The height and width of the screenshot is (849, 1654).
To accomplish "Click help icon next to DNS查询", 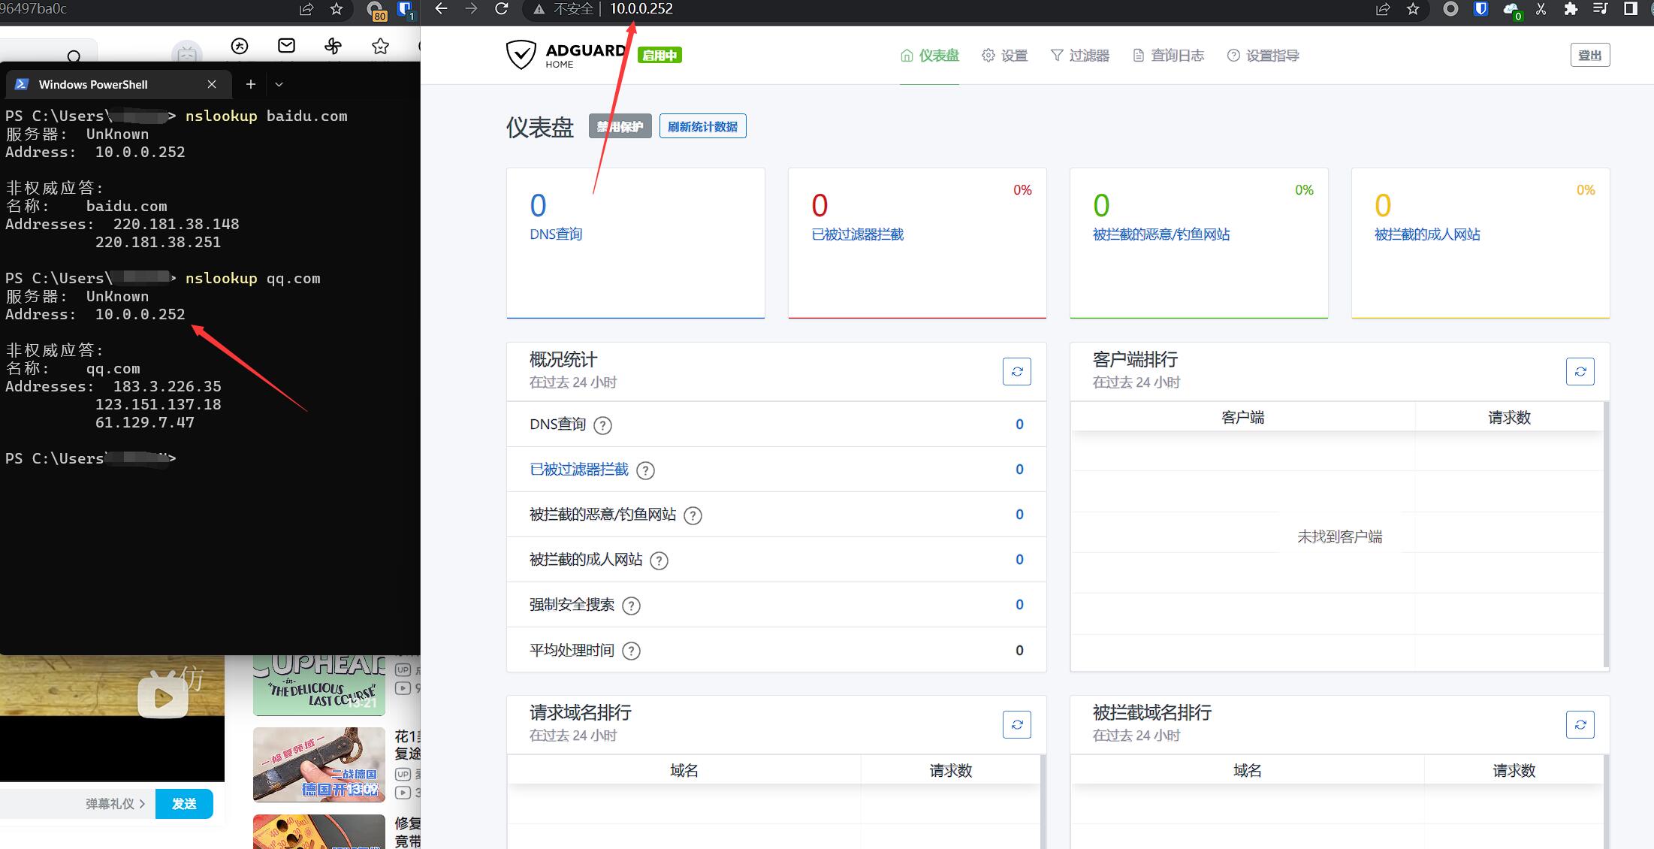I will tap(602, 425).
